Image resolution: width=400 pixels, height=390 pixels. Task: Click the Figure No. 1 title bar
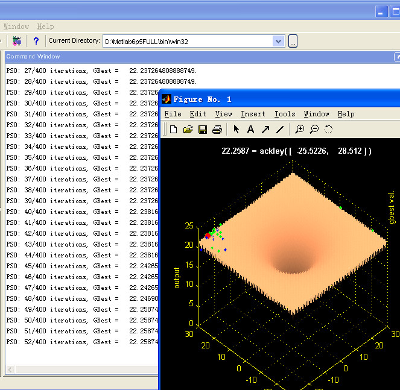point(280,99)
